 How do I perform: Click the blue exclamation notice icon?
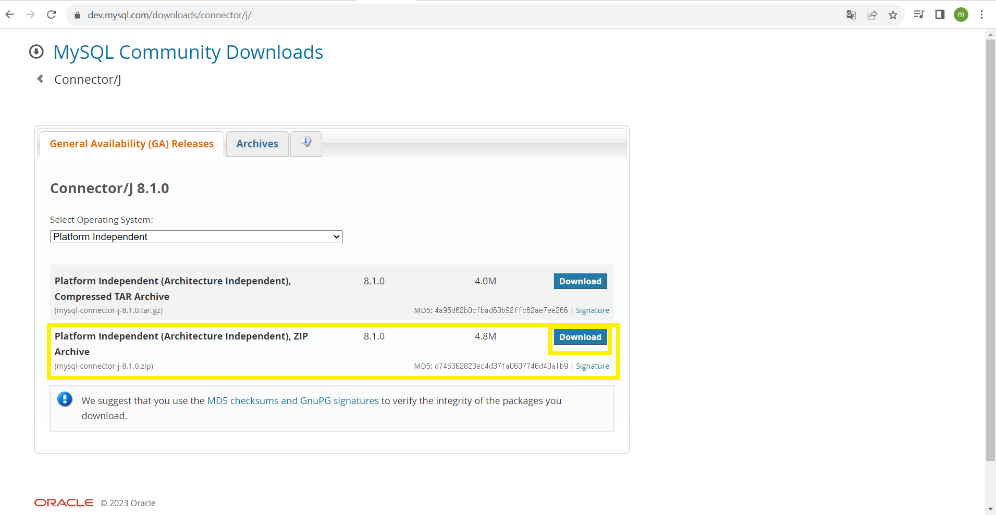[65, 399]
